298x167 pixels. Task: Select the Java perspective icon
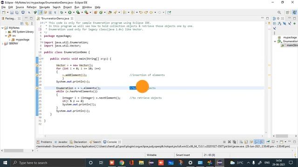click(x=294, y=13)
